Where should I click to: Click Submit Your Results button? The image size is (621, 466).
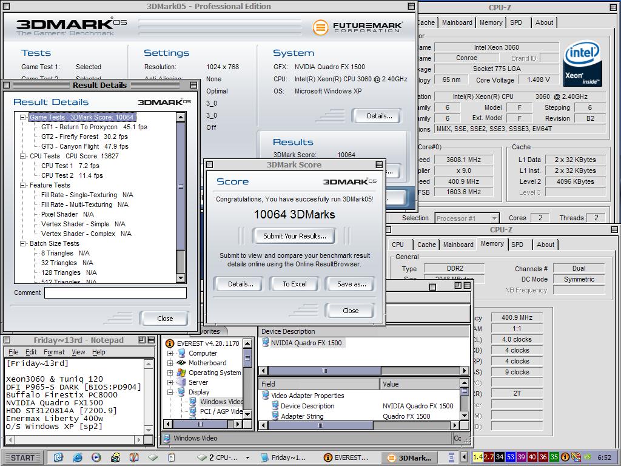295,236
